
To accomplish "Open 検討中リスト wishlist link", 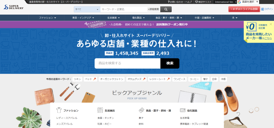I will coord(203,2).
